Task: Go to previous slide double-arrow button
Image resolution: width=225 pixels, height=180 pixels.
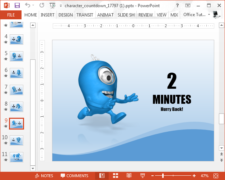Action: click(221, 154)
